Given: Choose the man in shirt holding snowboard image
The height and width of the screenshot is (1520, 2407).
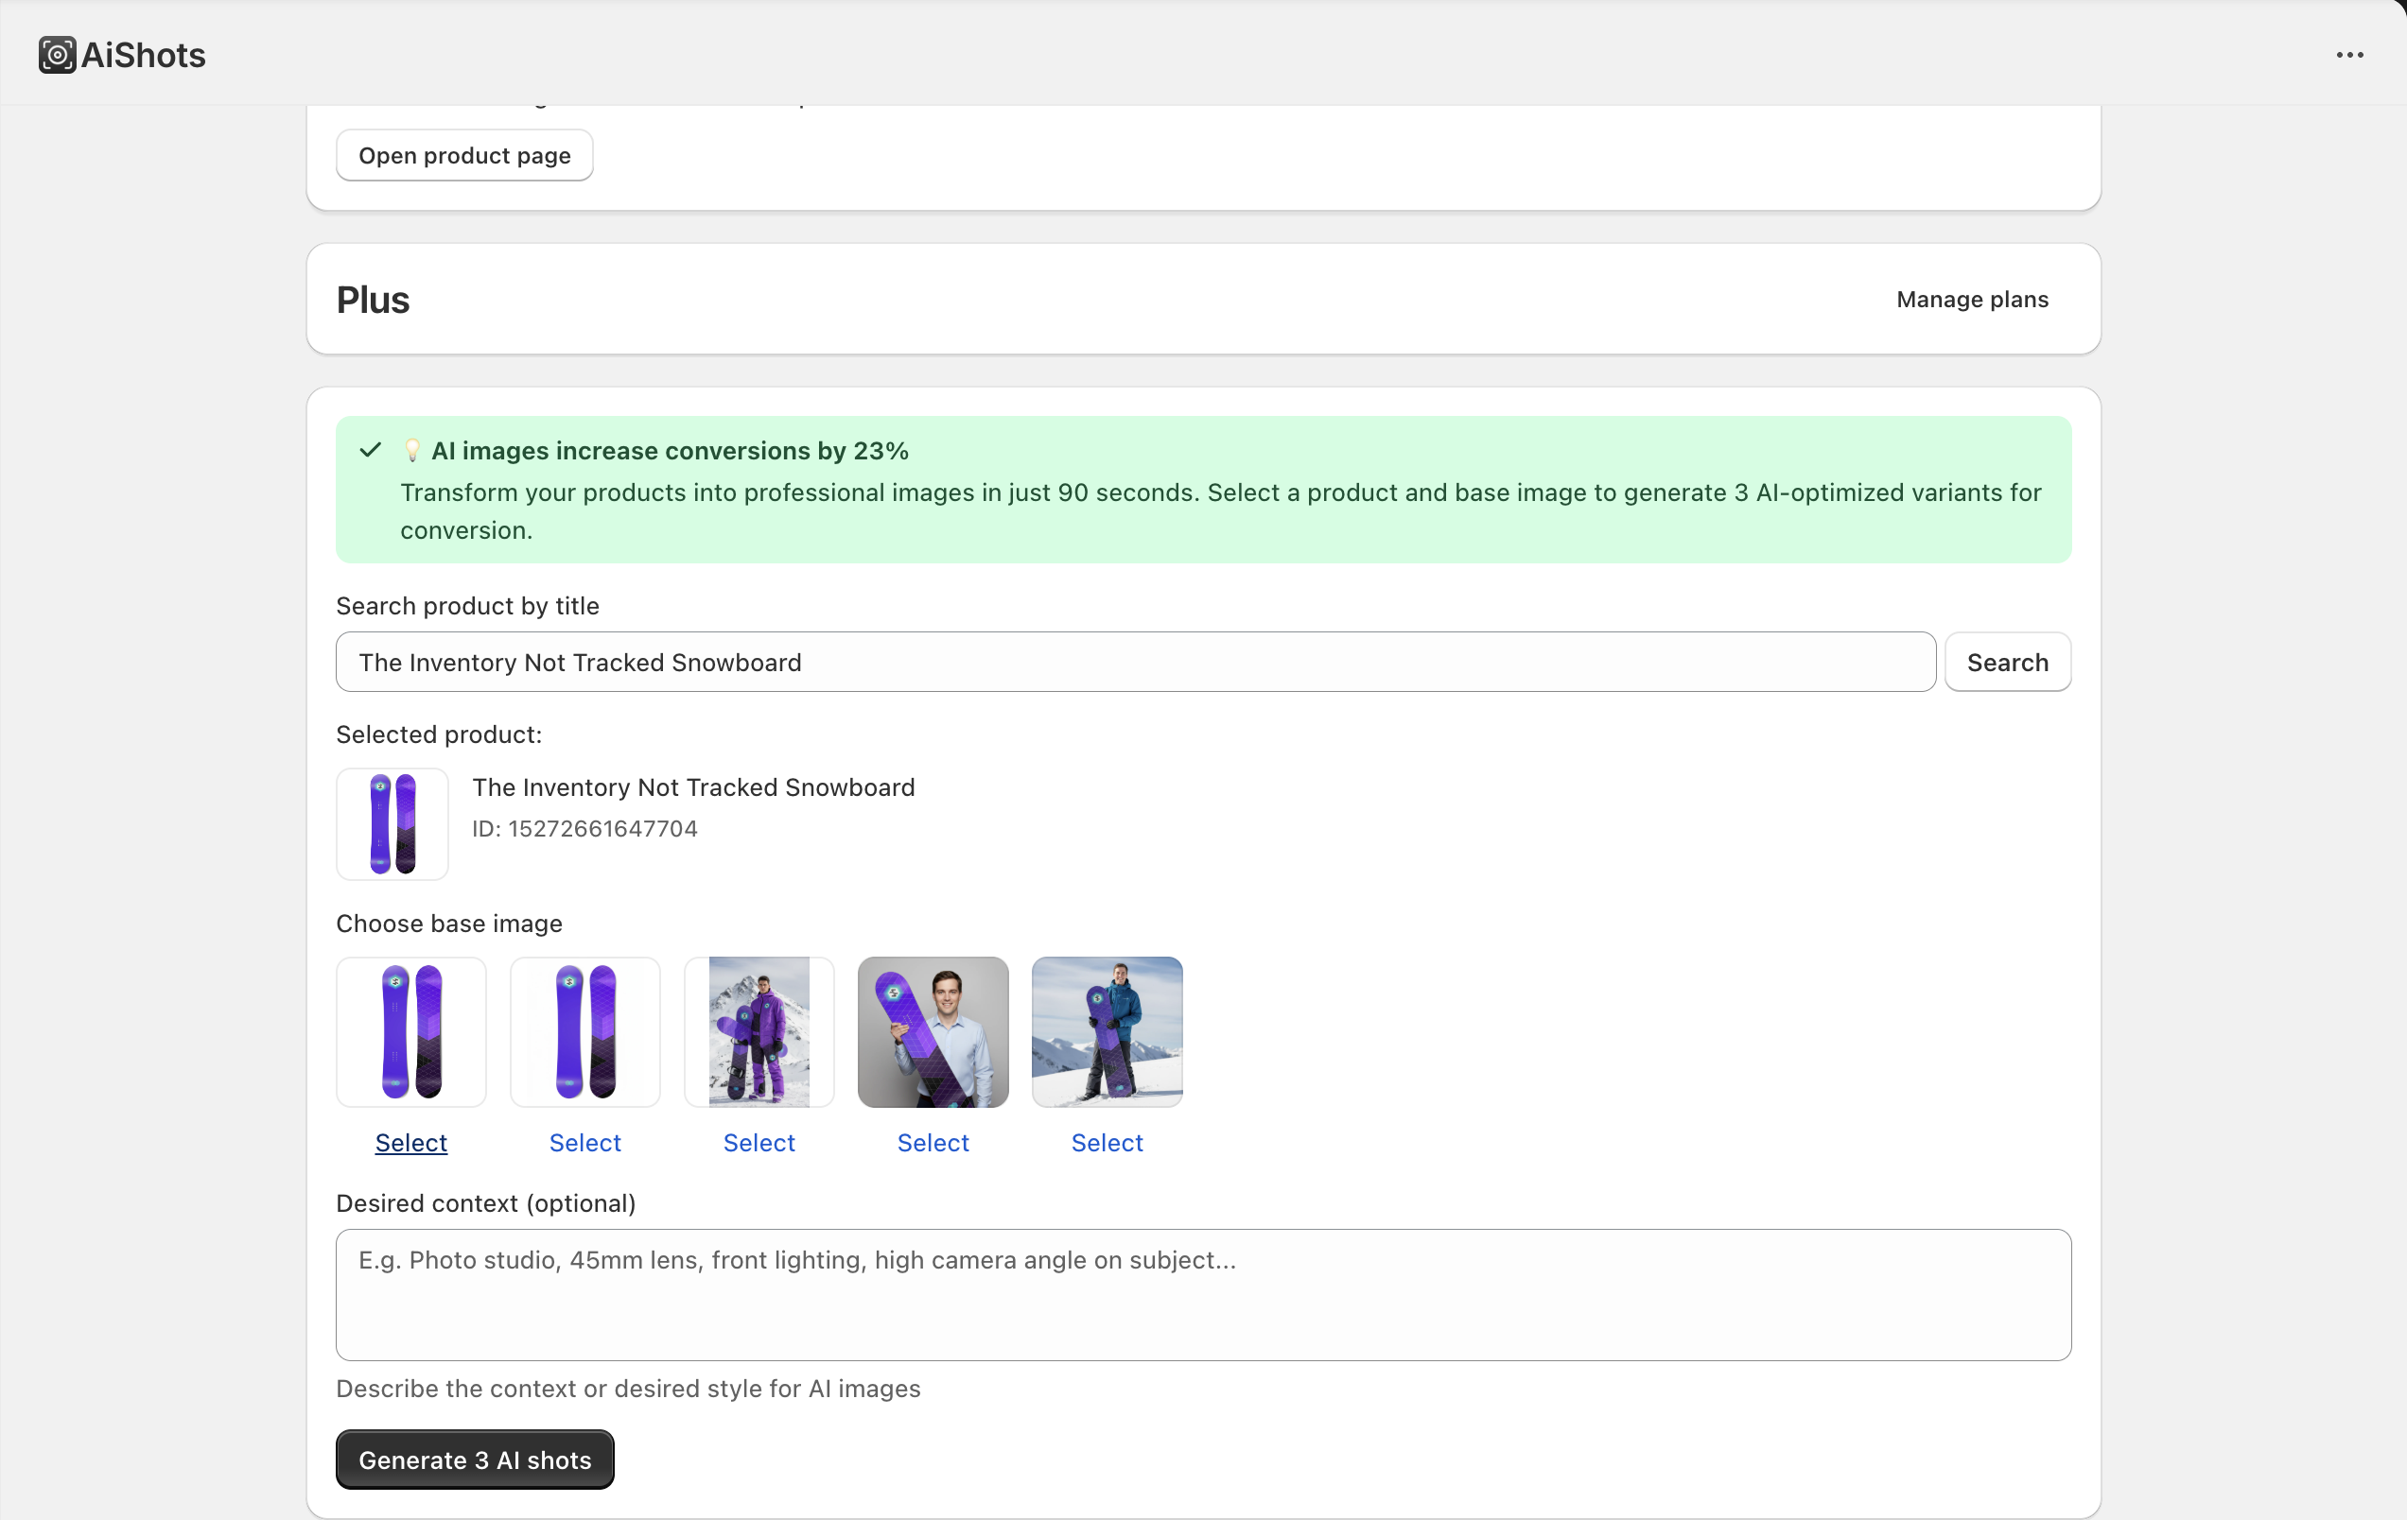Looking at the screenshot, I should (x=933, y=1031).
